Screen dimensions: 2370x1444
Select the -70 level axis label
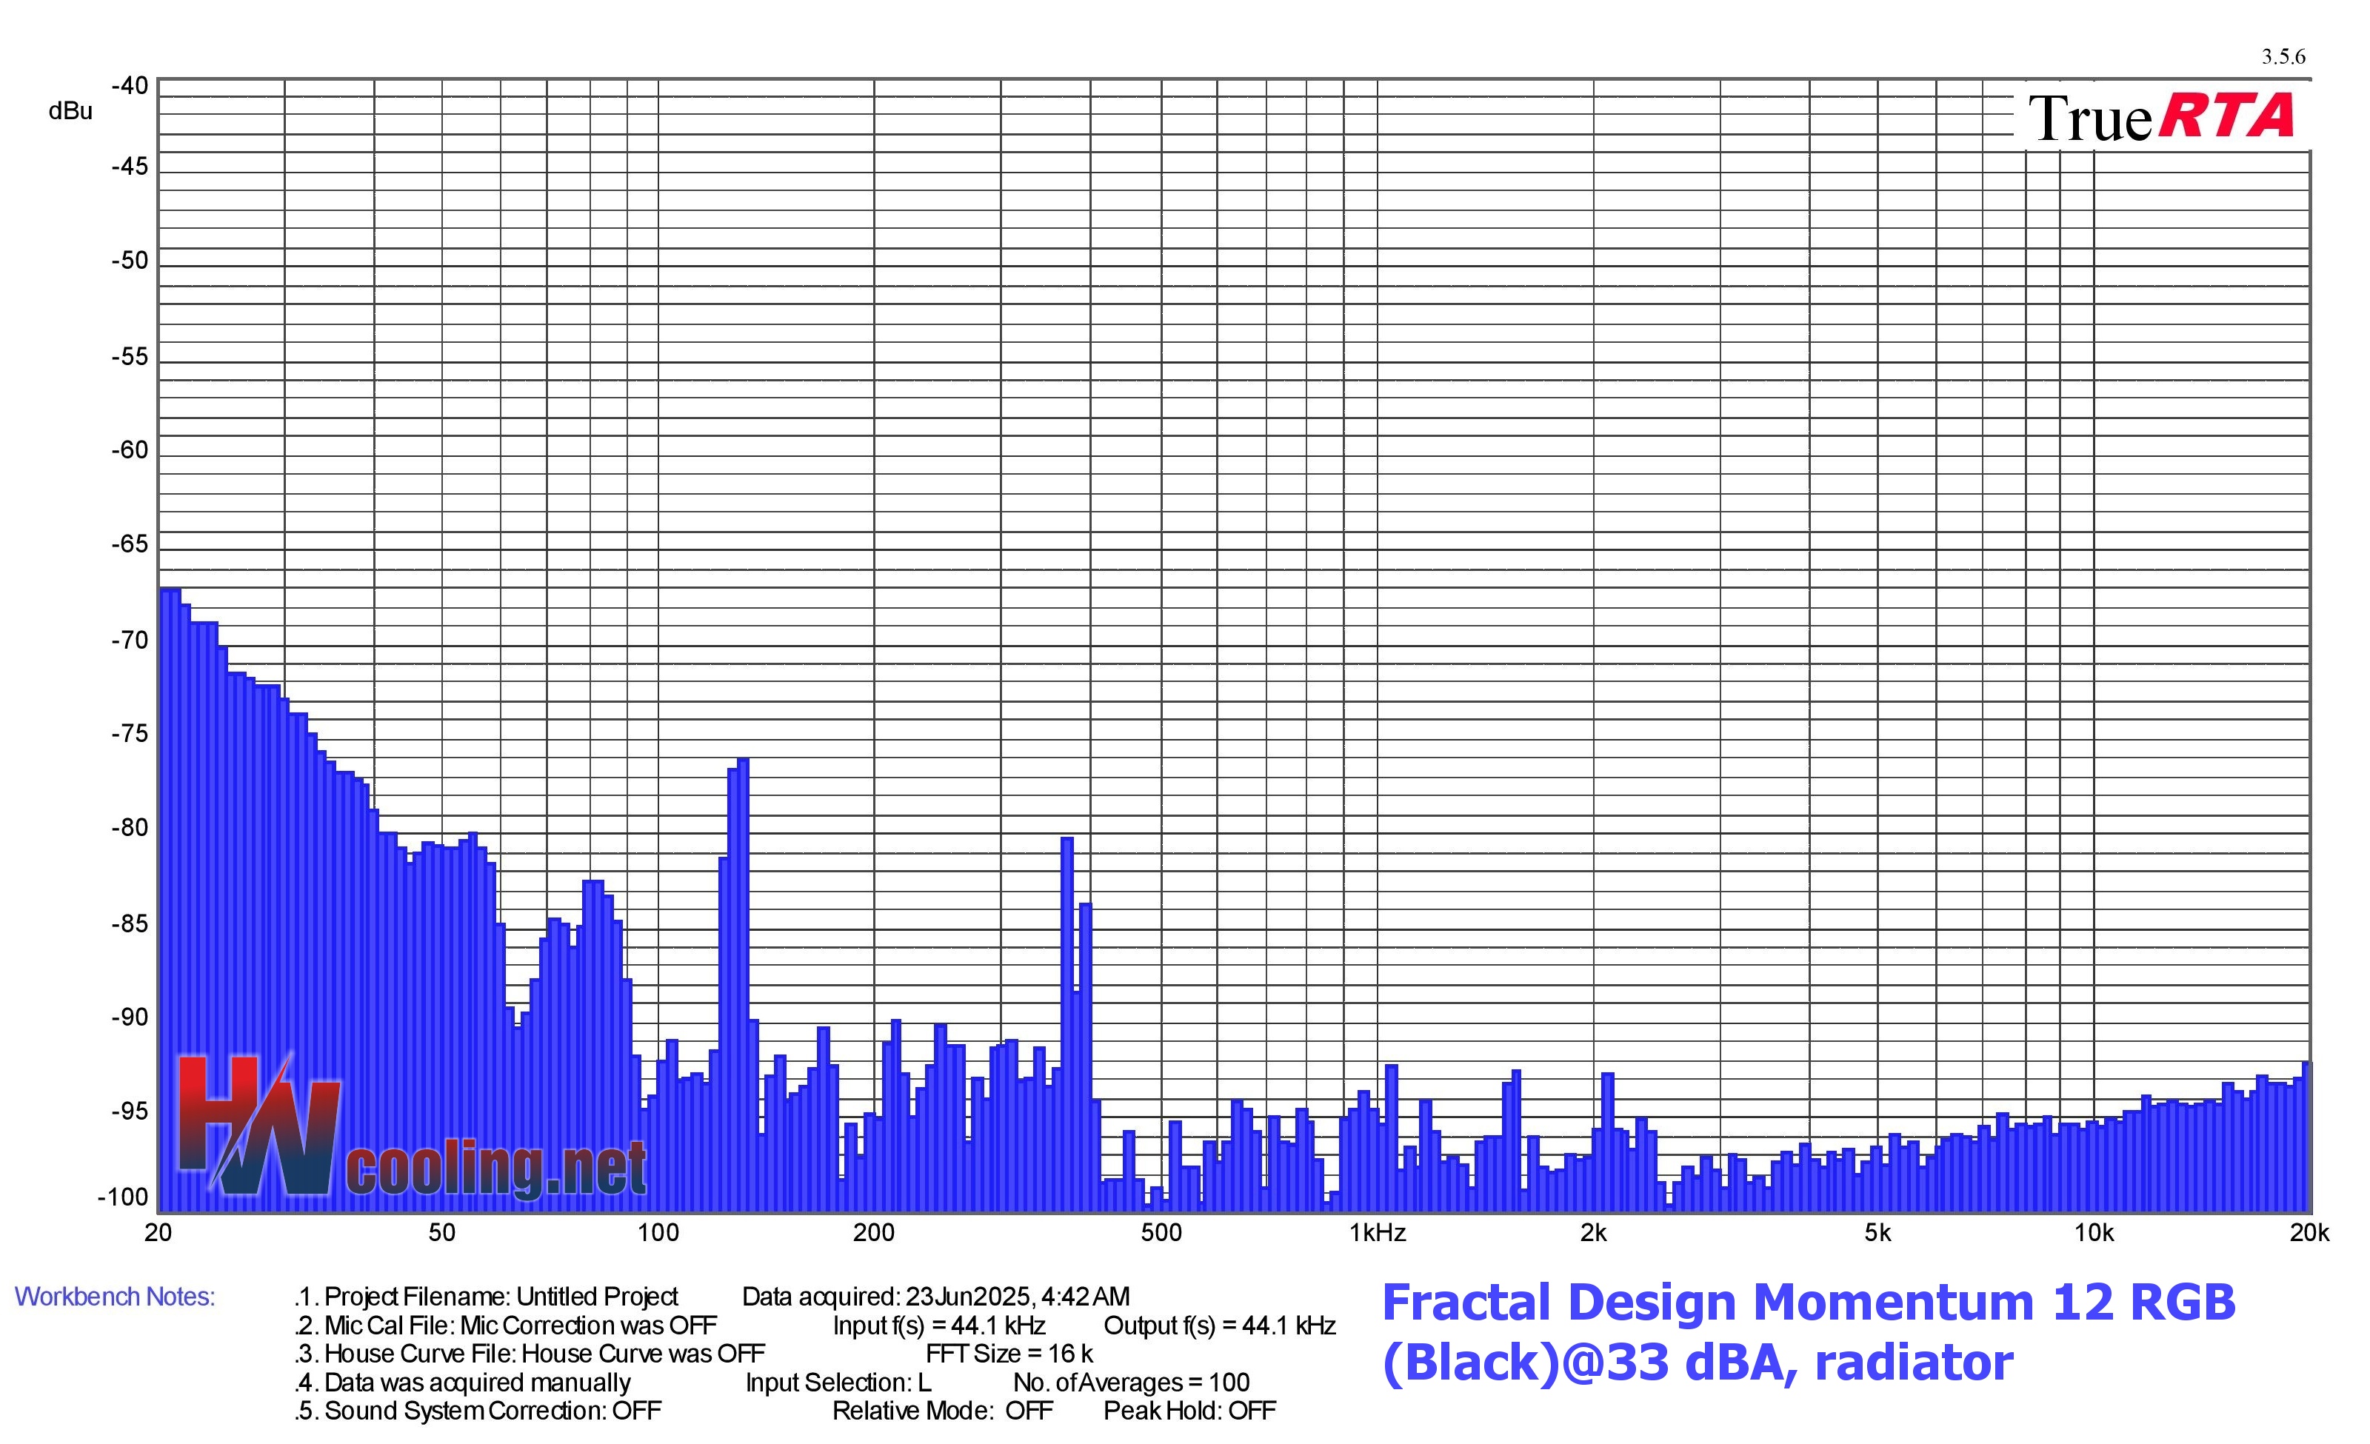click(x=130, y=641)
